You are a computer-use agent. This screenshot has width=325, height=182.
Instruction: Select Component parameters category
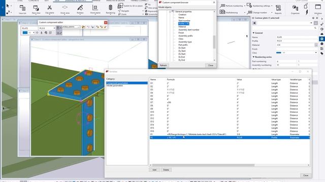point(127,83)
